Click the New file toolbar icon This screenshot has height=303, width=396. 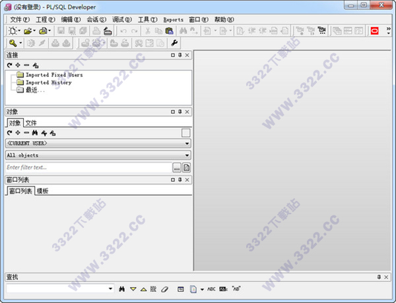[x=13, y=31]
